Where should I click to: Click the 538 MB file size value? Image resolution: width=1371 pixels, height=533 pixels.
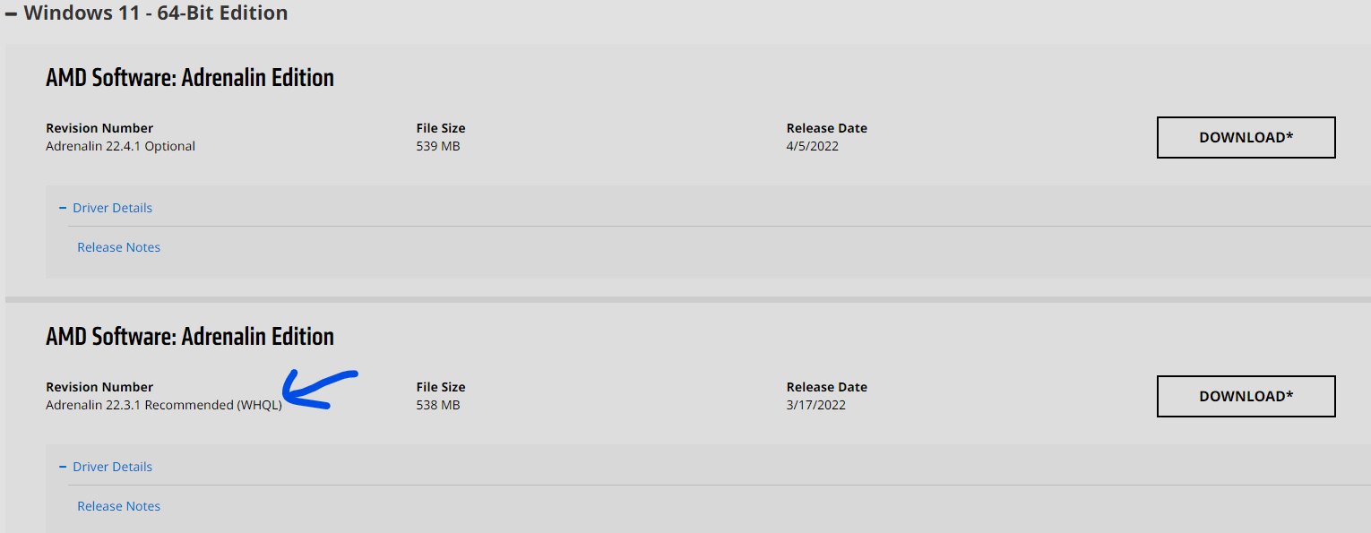point(438,405)
